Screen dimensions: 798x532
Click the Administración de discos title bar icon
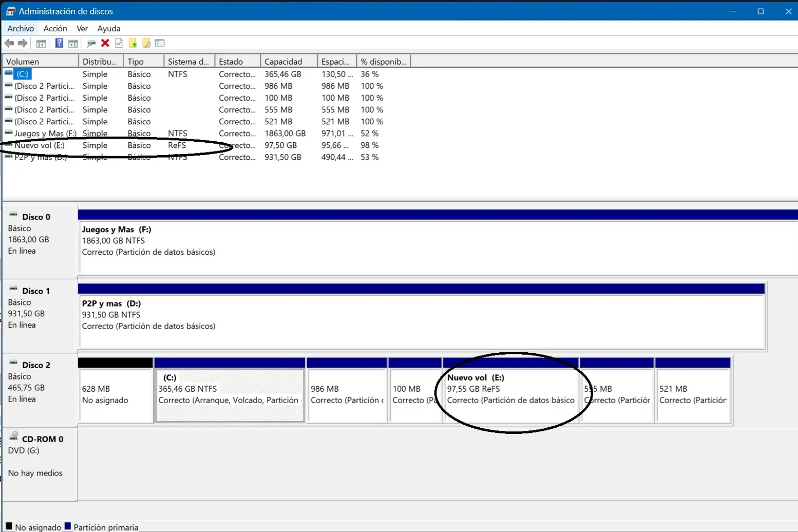10,11
